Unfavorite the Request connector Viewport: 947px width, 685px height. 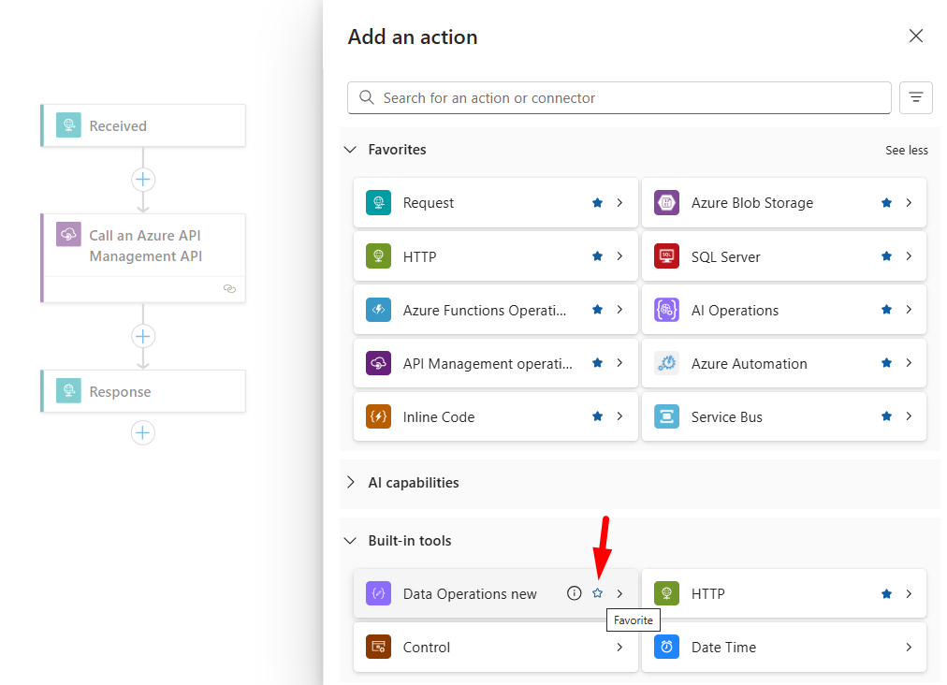(597, 203)
